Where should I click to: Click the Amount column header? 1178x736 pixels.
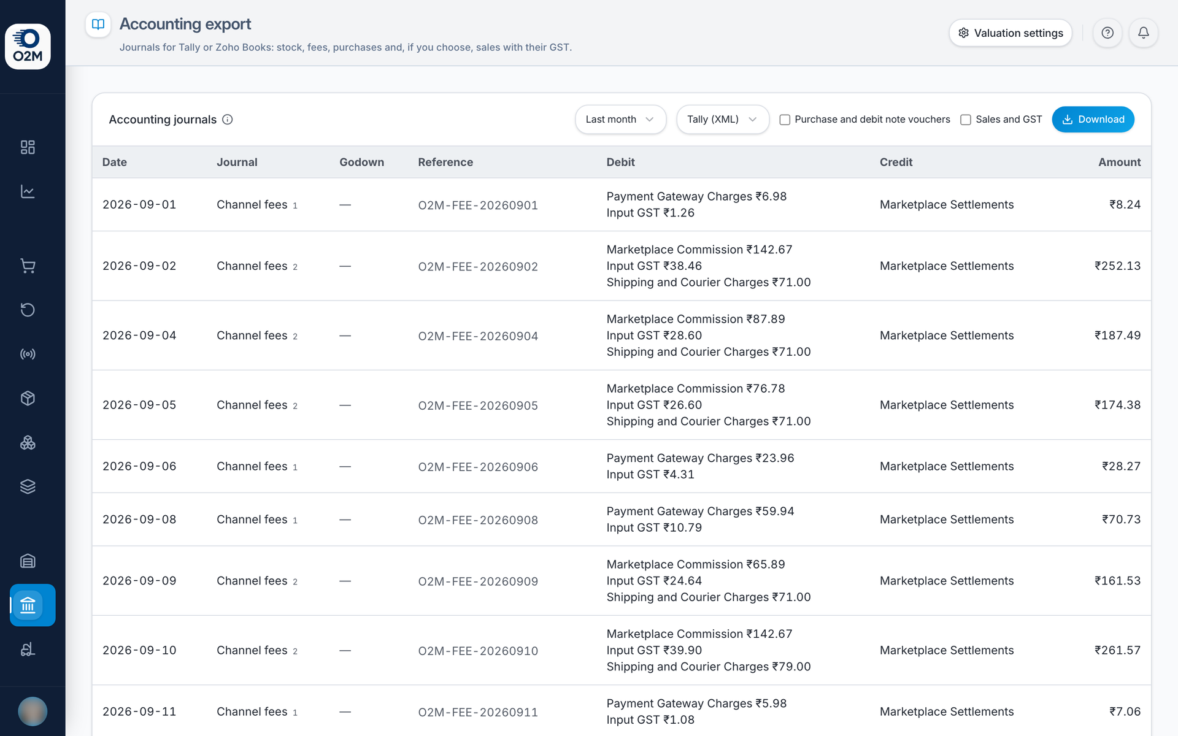pyautogui.click(x=1119, y=163)
